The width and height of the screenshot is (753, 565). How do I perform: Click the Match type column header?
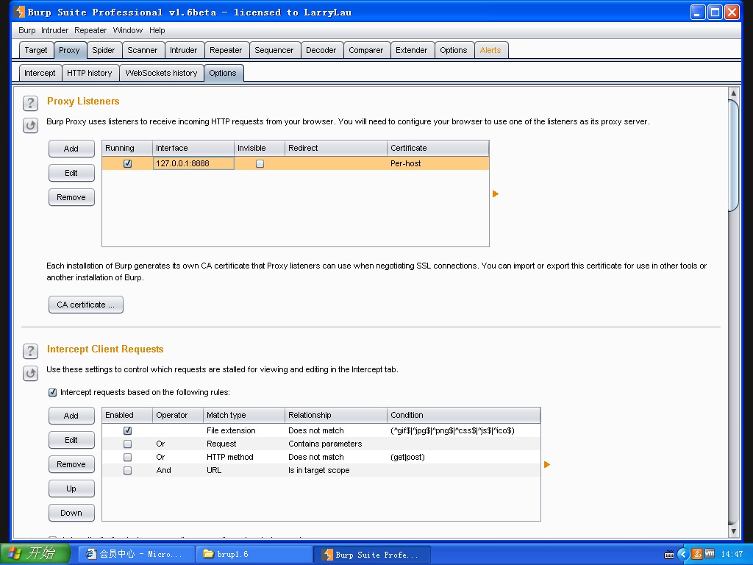point(244,415)
